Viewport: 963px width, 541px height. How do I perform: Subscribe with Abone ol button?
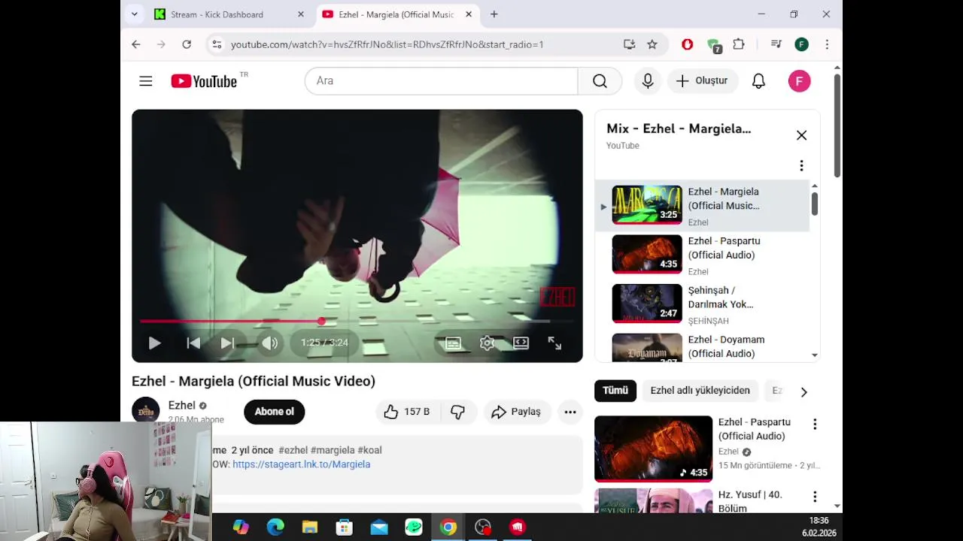(x=274, y=412)
